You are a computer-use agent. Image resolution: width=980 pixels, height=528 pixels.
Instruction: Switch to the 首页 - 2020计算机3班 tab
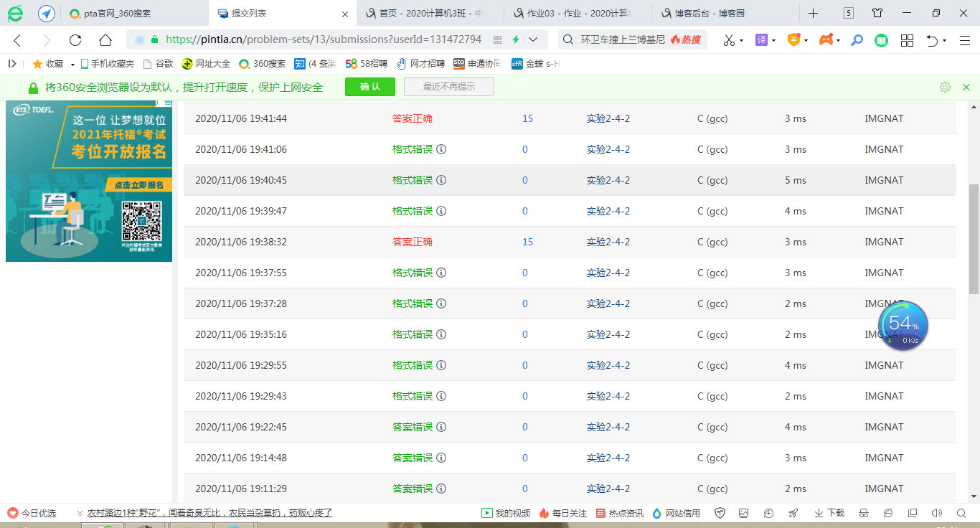pyautogui.click(x=430, y=13)
